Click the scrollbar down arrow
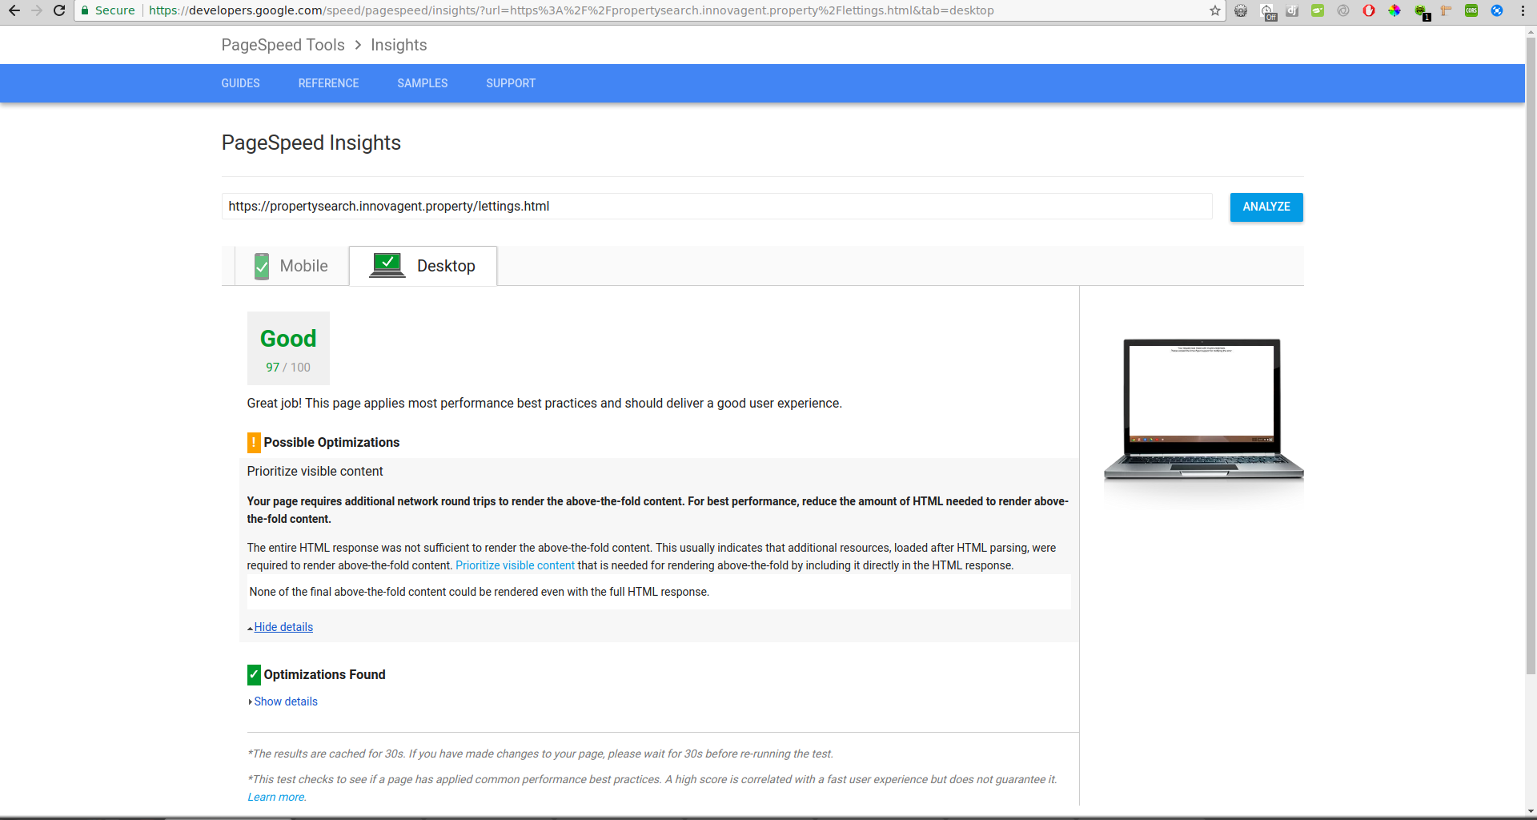Viewport: 1537px width, 820px height. (x=1531, y=811)
